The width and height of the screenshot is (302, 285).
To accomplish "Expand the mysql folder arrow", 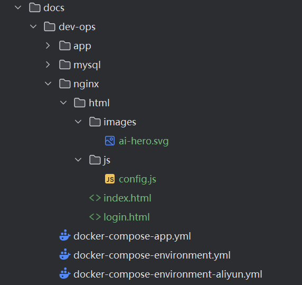I will (48, 65).
